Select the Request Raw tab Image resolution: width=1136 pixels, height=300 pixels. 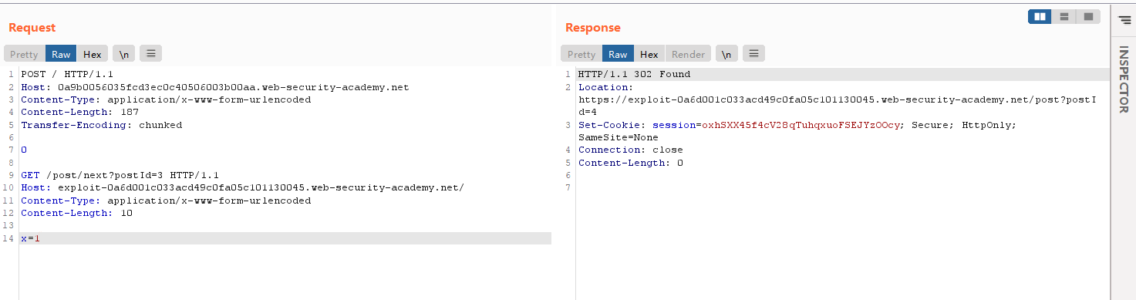coord(61,54)
